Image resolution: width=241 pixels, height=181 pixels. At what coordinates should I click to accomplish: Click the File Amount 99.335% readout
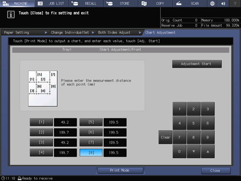(x=220, y=26)
